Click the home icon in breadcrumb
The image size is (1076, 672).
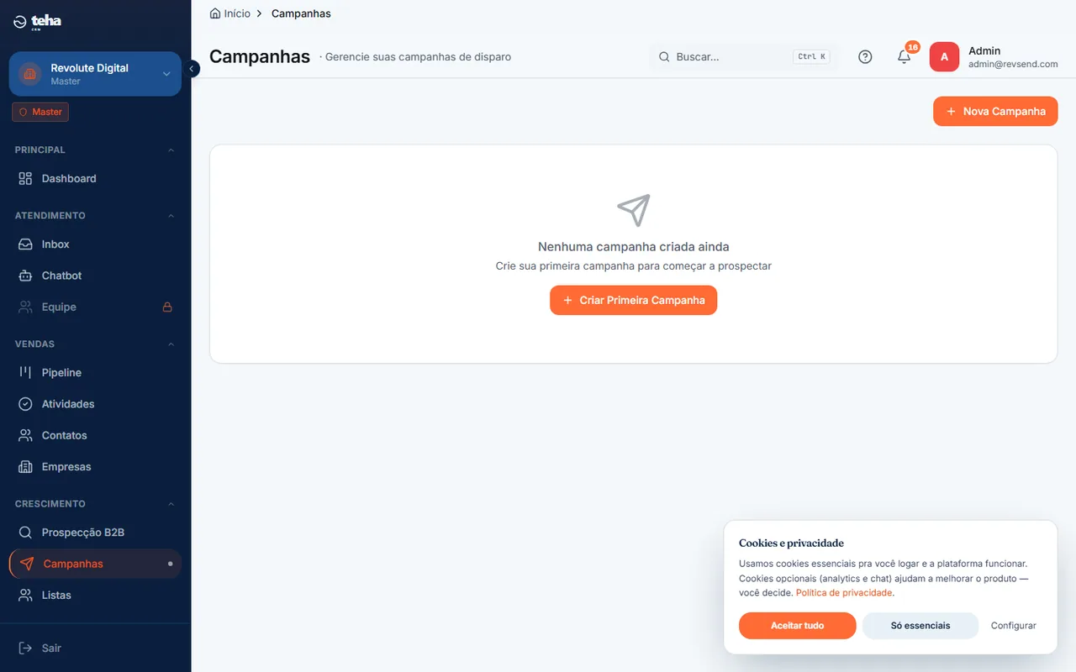point(215,13)
